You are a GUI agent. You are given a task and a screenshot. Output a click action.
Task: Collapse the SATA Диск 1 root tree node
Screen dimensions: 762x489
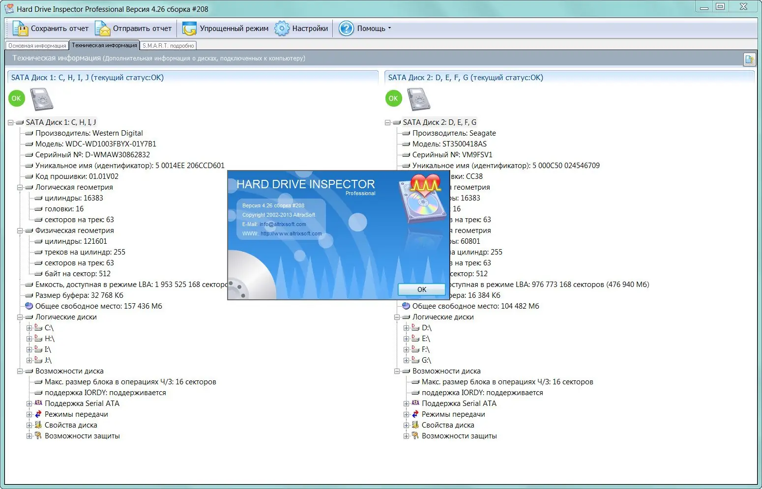(x=10, y=122)
